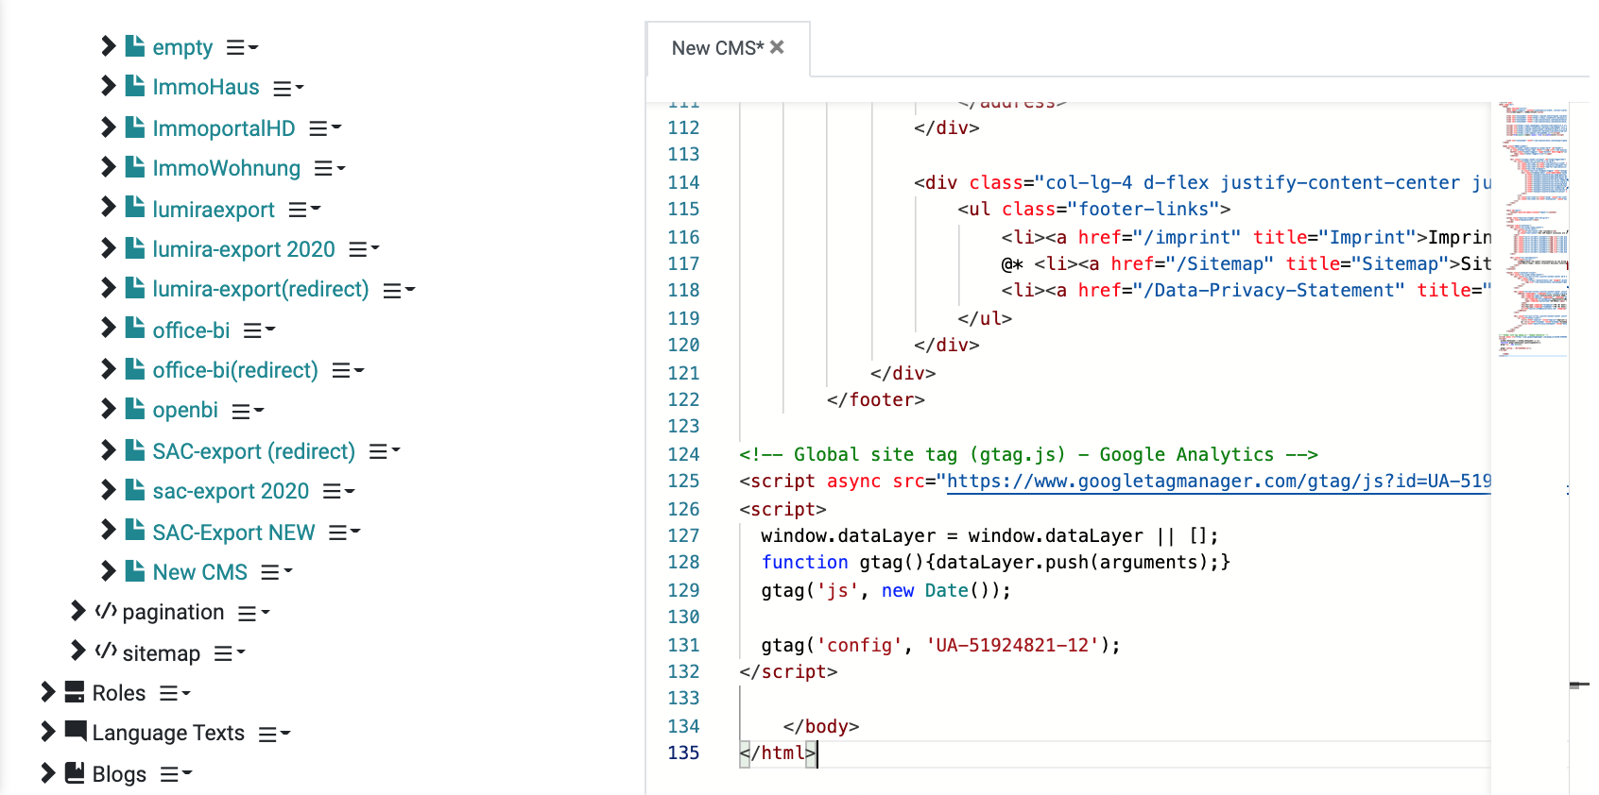Click the footer-links class value
1599x795 pixels.
coord(1143,210)
